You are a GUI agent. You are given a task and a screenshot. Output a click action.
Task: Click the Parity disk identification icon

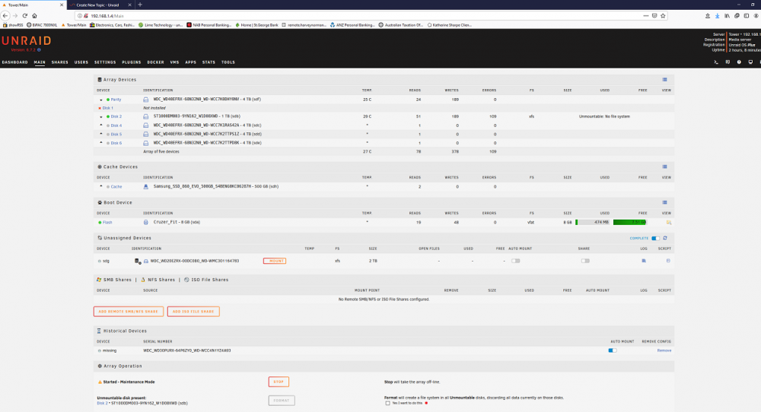tap(145, 100)
